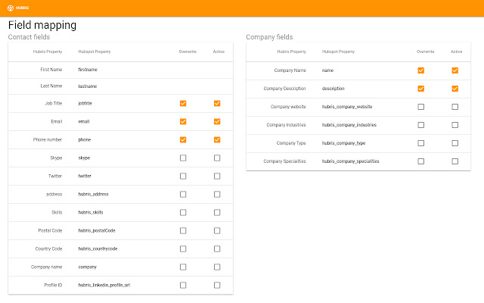Check Overwrite for Company Type
Image resolution: width=484 pixels, height=303 pixels.
point(421,143)
